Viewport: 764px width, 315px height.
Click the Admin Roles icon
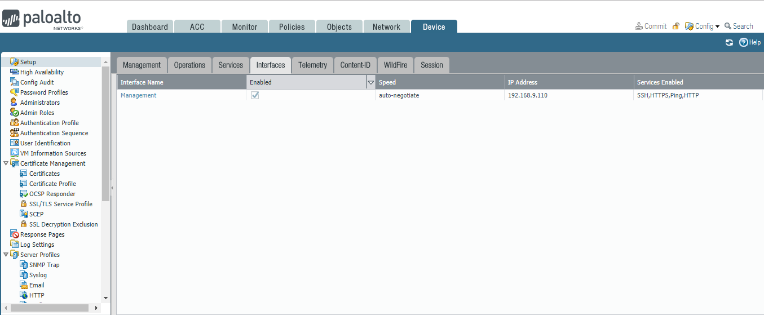15,113
